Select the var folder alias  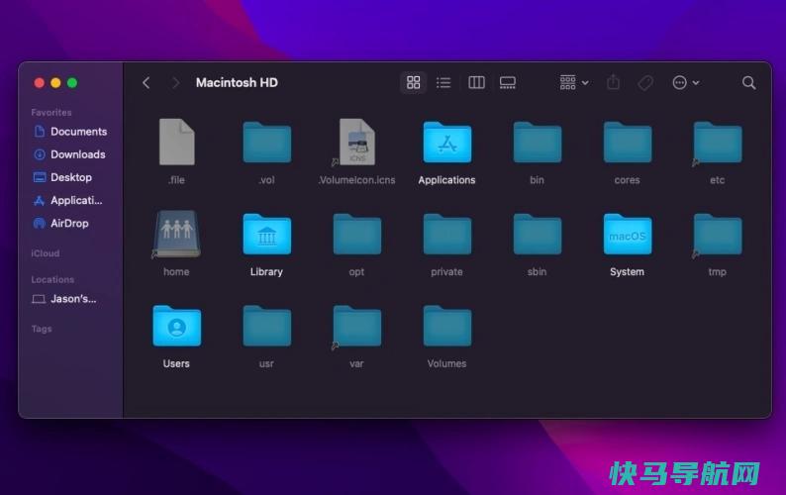[357, 326]
